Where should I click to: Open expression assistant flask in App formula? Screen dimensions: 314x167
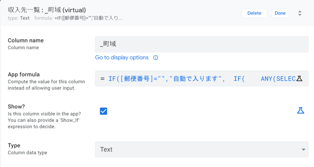(x=300, y=79)
